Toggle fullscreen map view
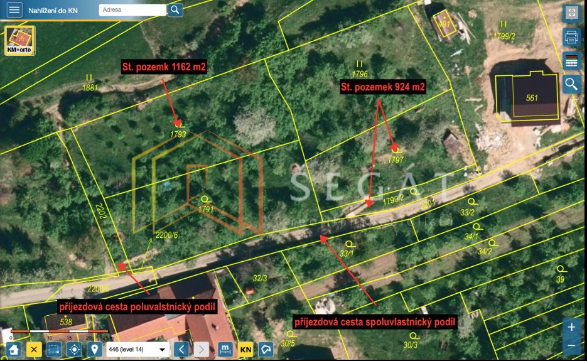 [571, 13]
